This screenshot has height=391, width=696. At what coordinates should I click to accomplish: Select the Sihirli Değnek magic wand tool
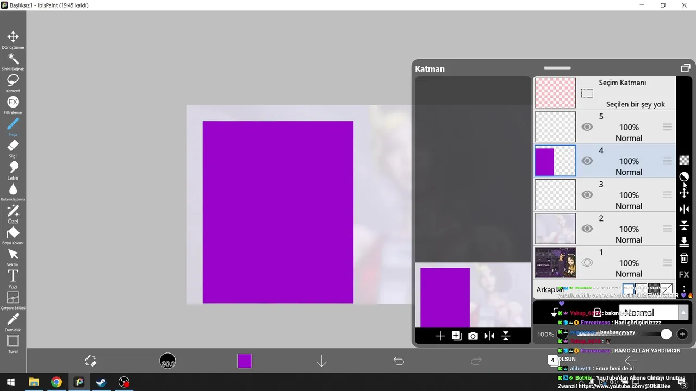pyautogui.click(x=13, y=61)
